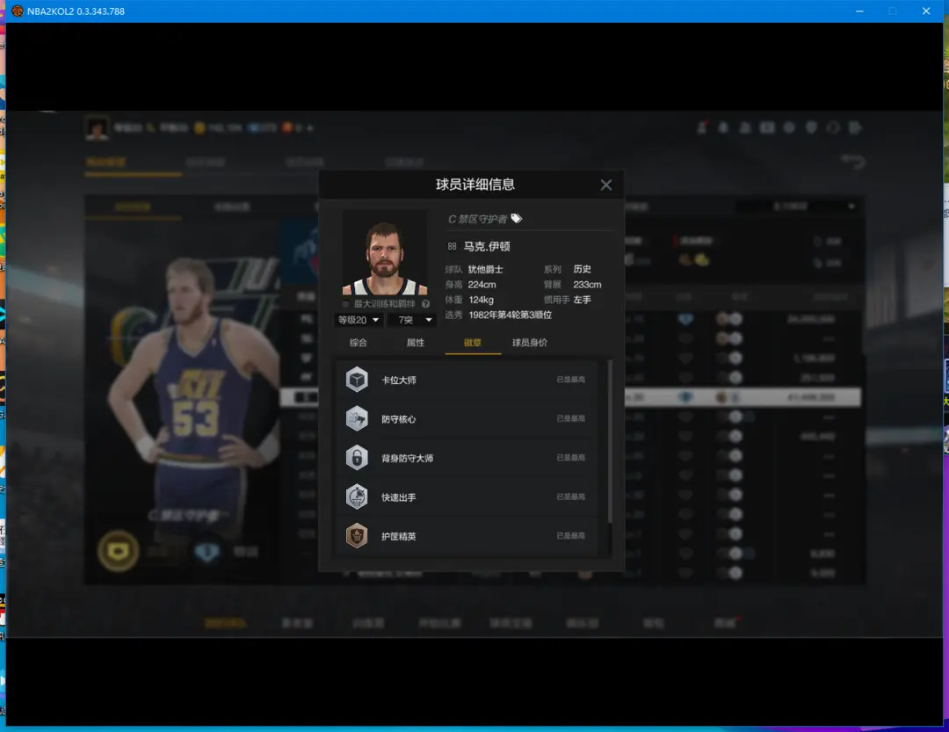Screen dimensions: 949x732
Task: Open the 7突 breakthrough dropdown
Action: 411,320
